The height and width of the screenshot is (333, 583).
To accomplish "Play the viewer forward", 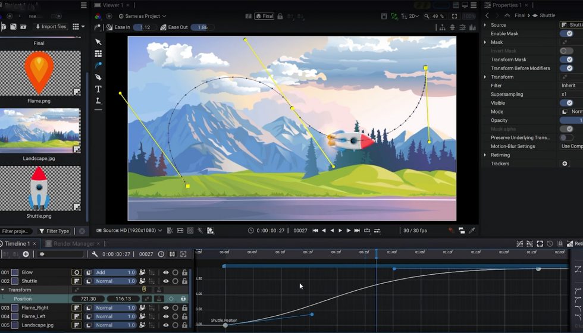I will point(340,231).
